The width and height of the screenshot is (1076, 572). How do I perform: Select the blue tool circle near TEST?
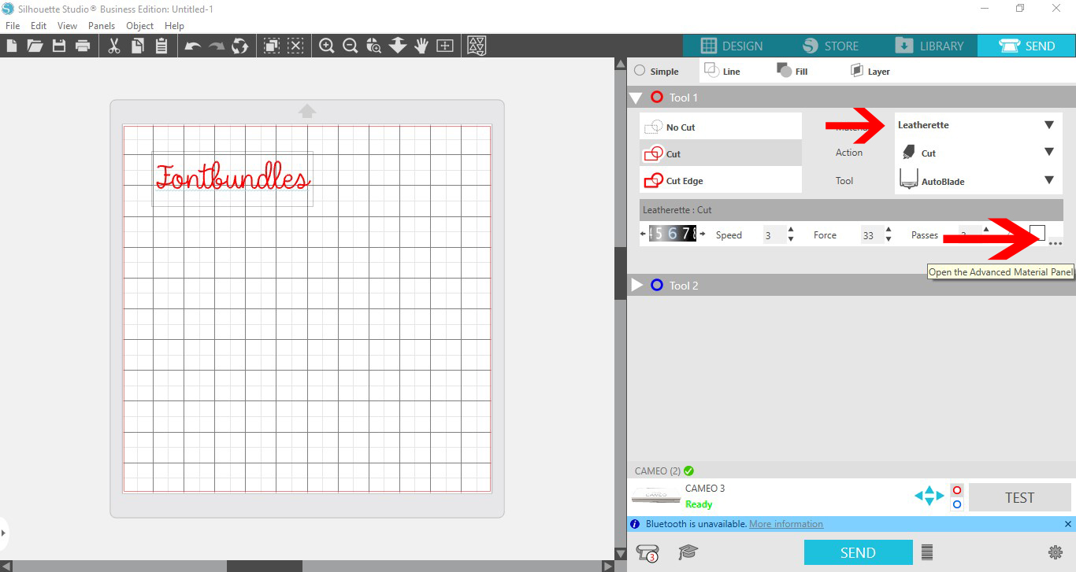tap(957, 504)
